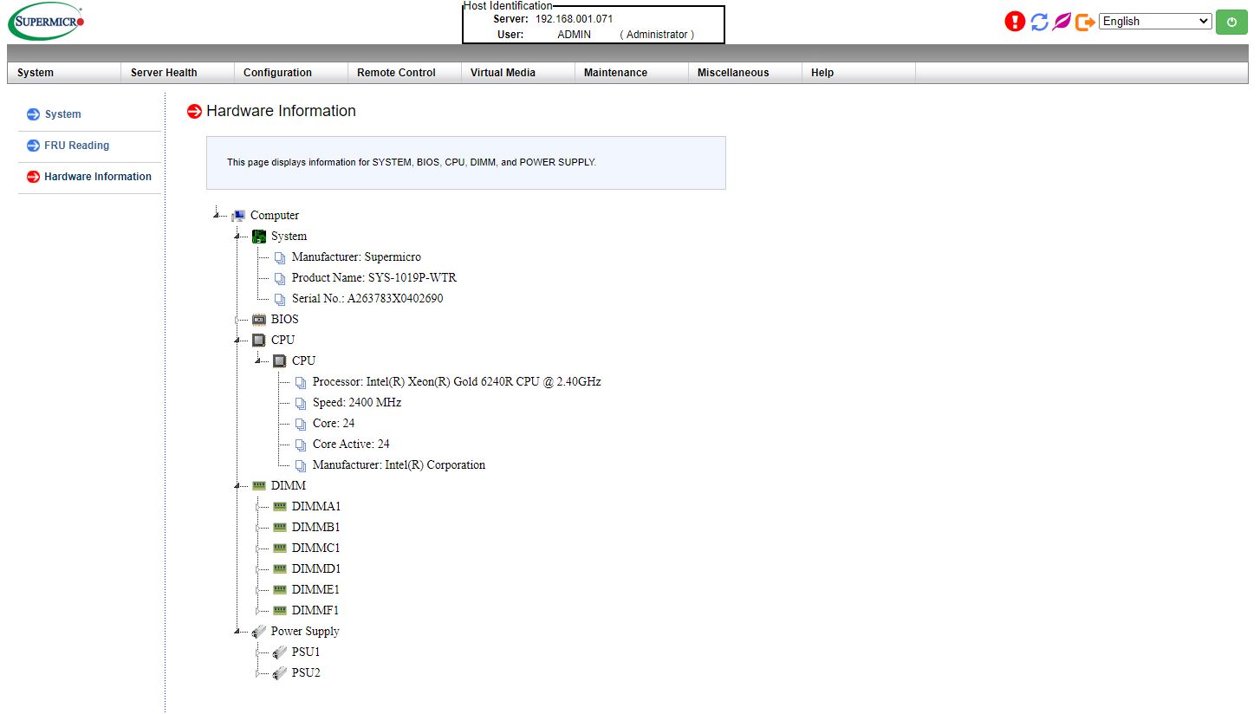The image size is (1260, 714).
Task: Expand the PSU2 node
Action: [257, 672]
